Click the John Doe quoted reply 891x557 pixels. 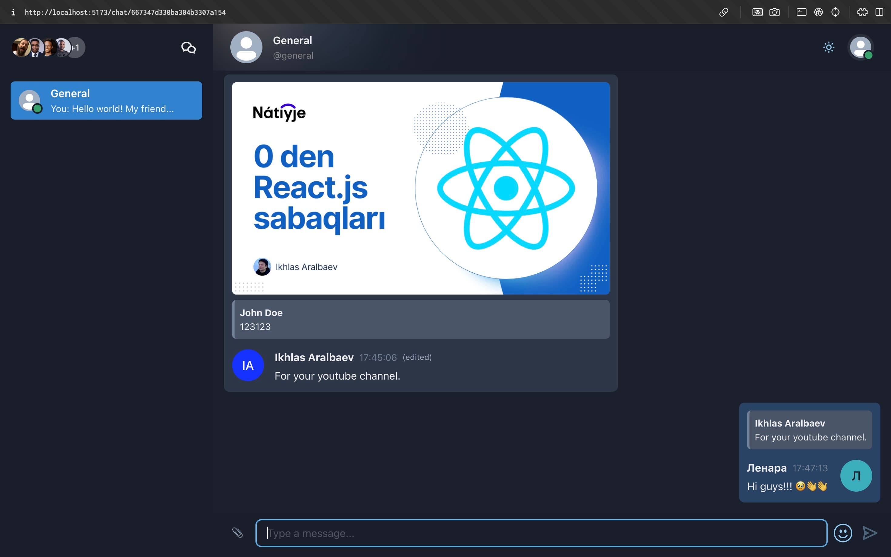(420, 319)
